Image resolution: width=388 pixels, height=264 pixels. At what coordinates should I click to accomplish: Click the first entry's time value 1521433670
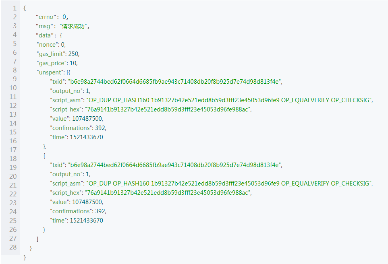tap(87, 137)
